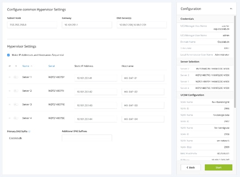
Task: Click Server 1 locator LED icon
Action: (16, 77)
